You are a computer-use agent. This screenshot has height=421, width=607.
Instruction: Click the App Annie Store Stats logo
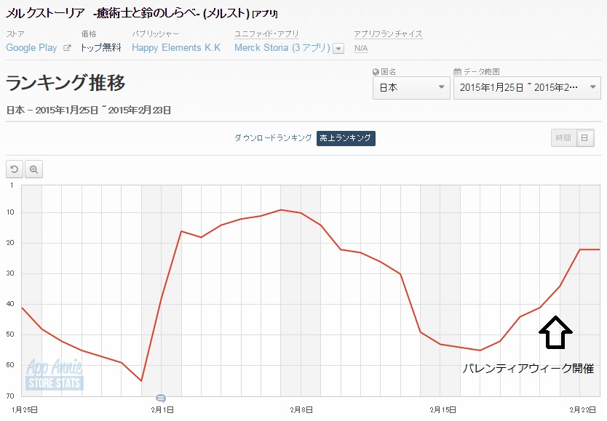(x=55, y=374)
